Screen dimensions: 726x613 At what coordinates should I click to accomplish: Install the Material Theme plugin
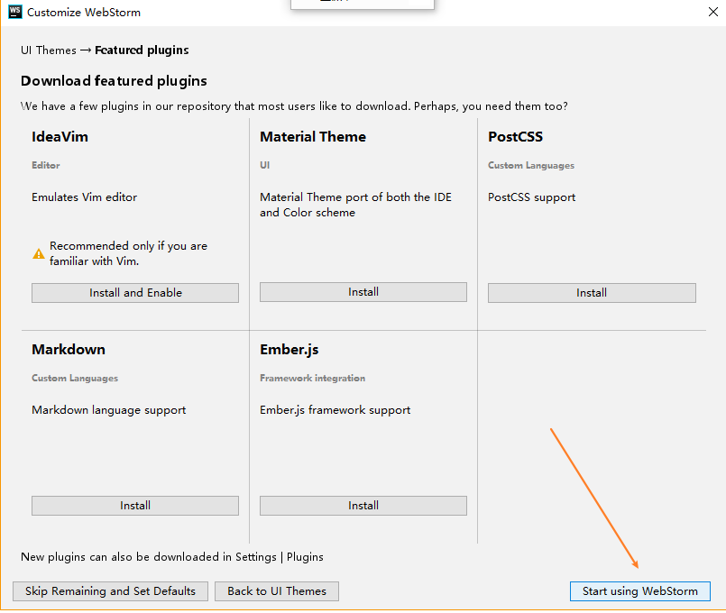pyautogui.click(x=363, y=292)
